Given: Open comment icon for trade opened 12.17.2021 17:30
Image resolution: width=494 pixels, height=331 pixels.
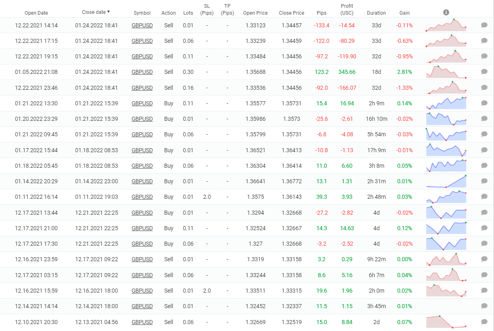Looking at the screenshot, I should point(484,244).
